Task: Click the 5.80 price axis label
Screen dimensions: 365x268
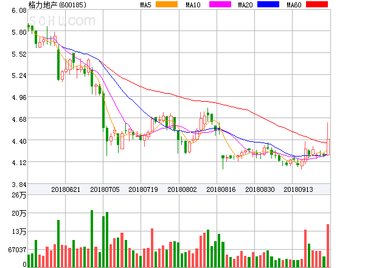Action: [x=19, y=32]
